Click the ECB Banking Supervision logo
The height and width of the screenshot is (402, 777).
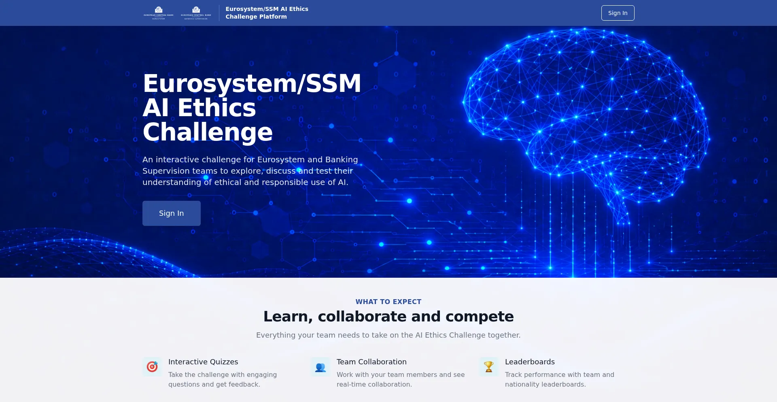point(196,13)
